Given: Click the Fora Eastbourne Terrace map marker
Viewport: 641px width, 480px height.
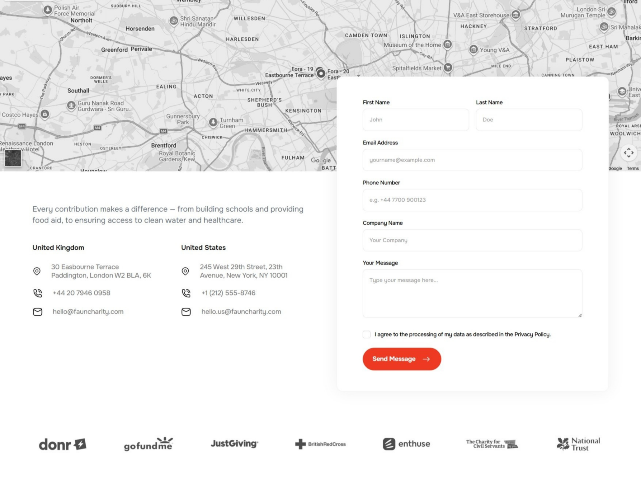Looking at the screenshot, I should (321, 73).
